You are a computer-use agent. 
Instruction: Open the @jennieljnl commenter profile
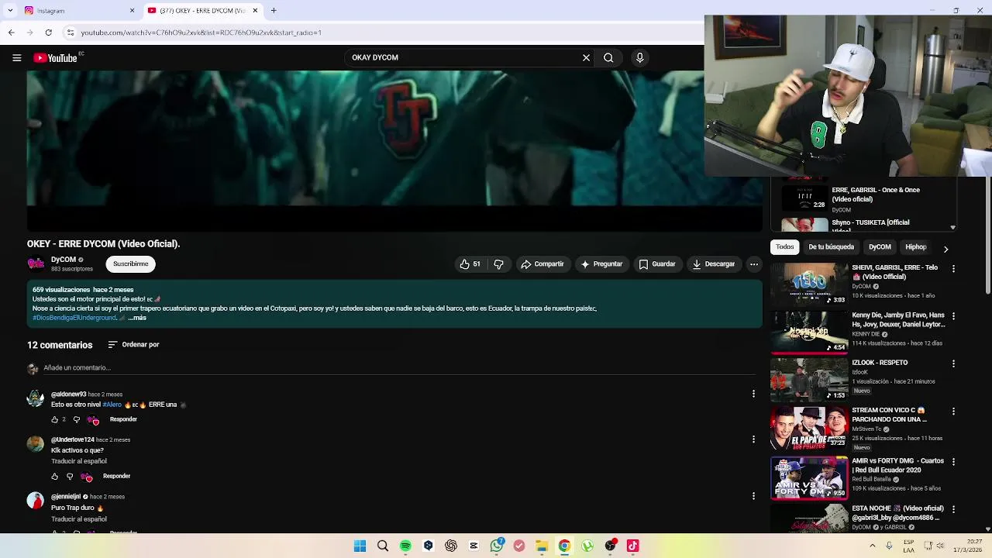(66, 497)
